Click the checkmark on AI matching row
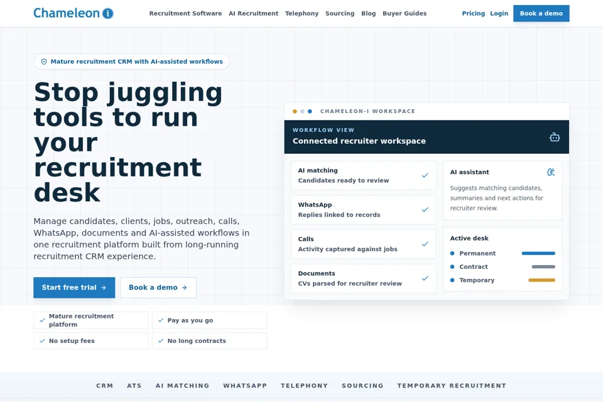The height and width of the screenshot is (402, 603). [425, 175]
